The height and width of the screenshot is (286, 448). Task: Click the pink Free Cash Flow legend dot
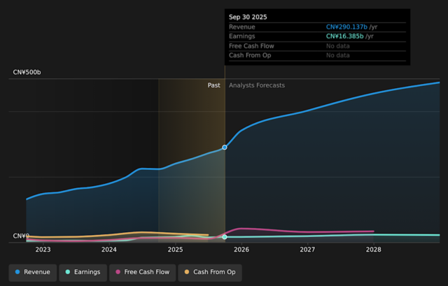pyautogui.click(x=118, y=272)
